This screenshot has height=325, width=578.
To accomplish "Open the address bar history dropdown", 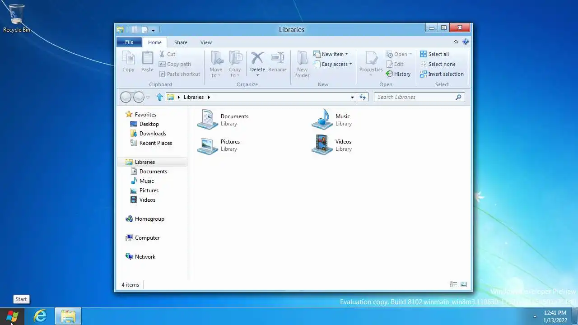I will click(x=352, y=97).
